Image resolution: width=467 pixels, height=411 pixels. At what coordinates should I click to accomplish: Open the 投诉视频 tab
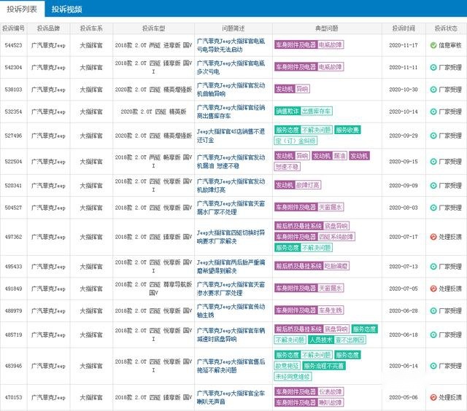66,9
